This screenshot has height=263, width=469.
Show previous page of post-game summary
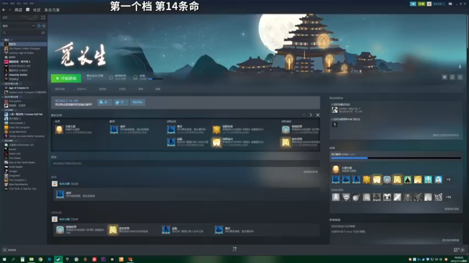click(304, 115)
